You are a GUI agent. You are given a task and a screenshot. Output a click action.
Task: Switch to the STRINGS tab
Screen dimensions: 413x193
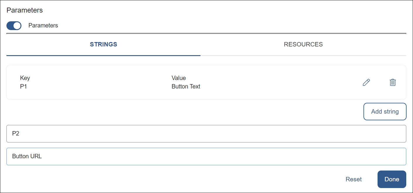tap(103, 44)
